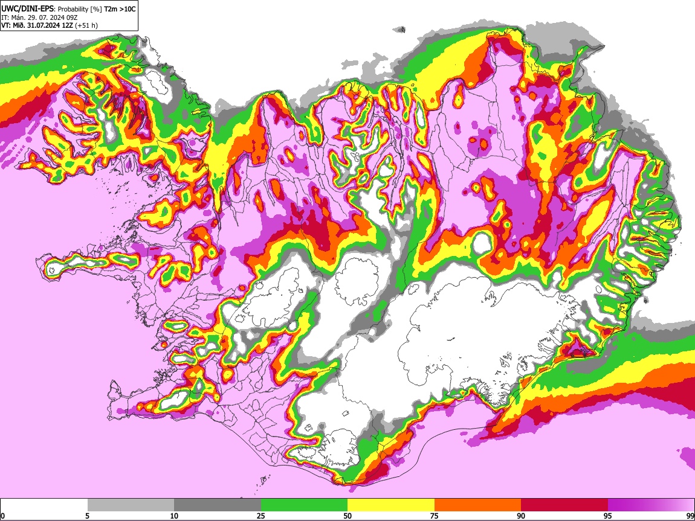Click the red 90–95 legend swatch

[564, 505]
